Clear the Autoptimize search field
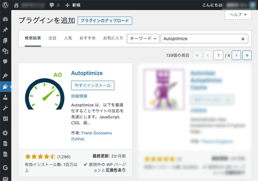Image resolution: width=258 pixels, height=181 pixels. (243, 39)
